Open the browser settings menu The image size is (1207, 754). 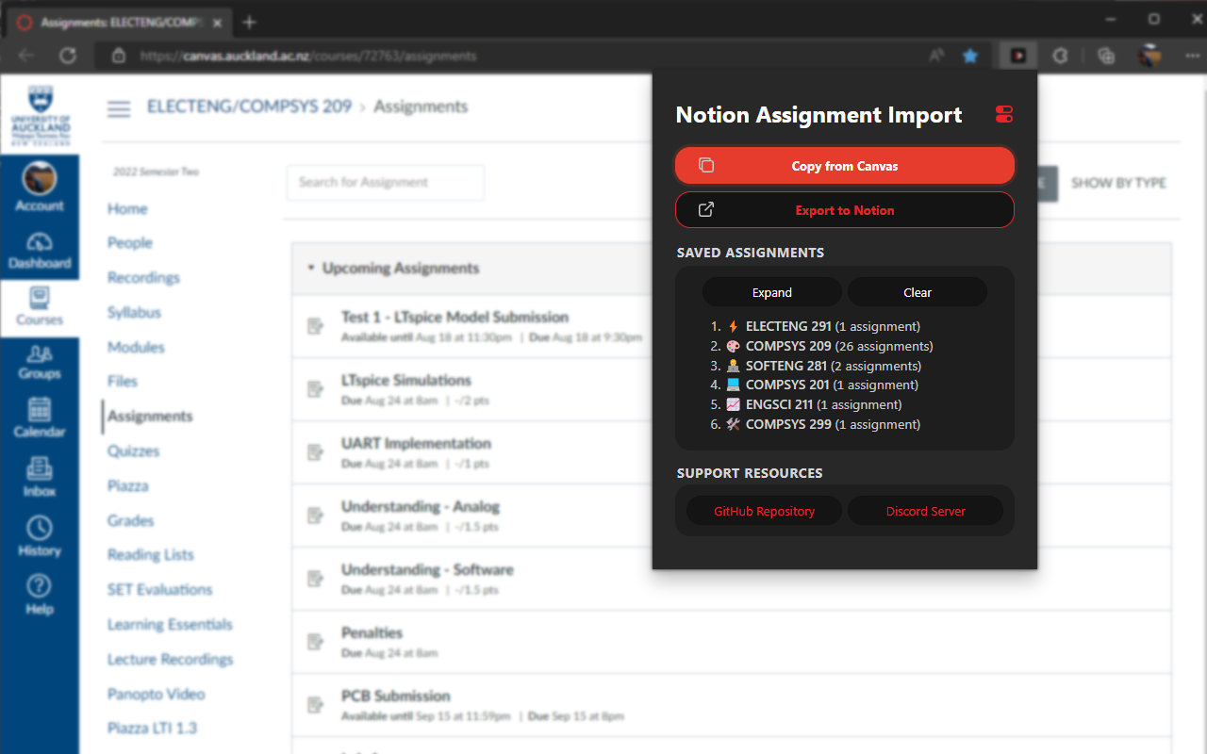tap(1192, 56)
